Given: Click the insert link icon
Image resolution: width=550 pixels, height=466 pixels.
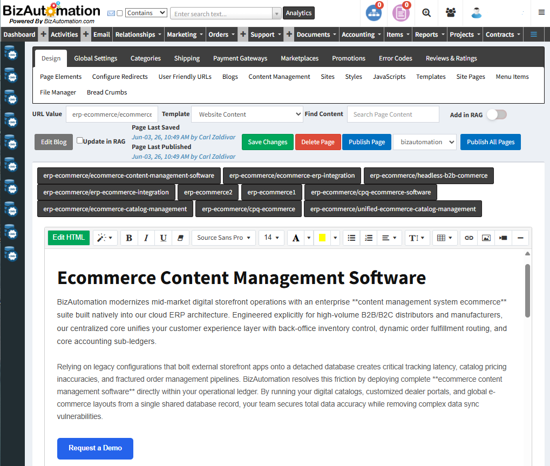Looking at the screenshot, I should coord(468,238).
